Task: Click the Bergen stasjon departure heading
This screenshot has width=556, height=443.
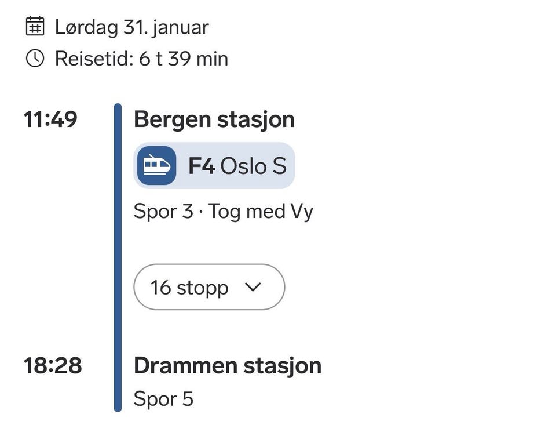Action: 214,119
